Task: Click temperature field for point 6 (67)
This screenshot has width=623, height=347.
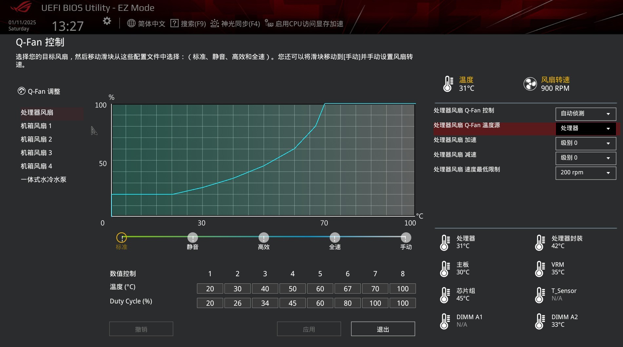Action: [348, 289]
